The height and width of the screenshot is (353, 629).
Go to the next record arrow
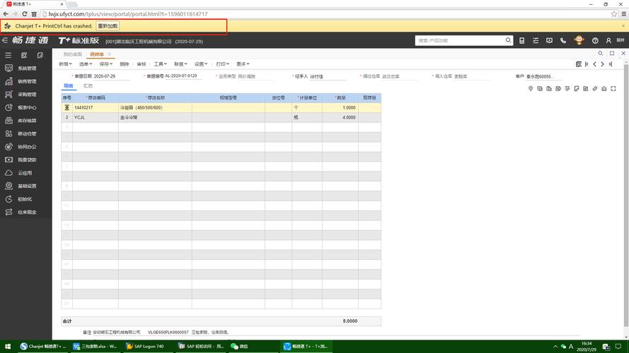(602, 64)
